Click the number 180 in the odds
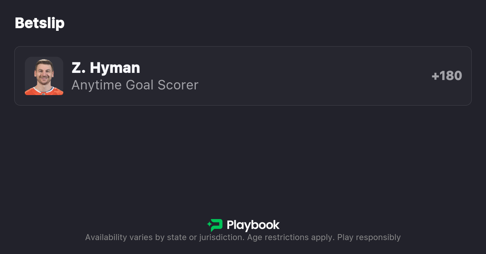Screen dimensions: 486x254 point(451,76)
